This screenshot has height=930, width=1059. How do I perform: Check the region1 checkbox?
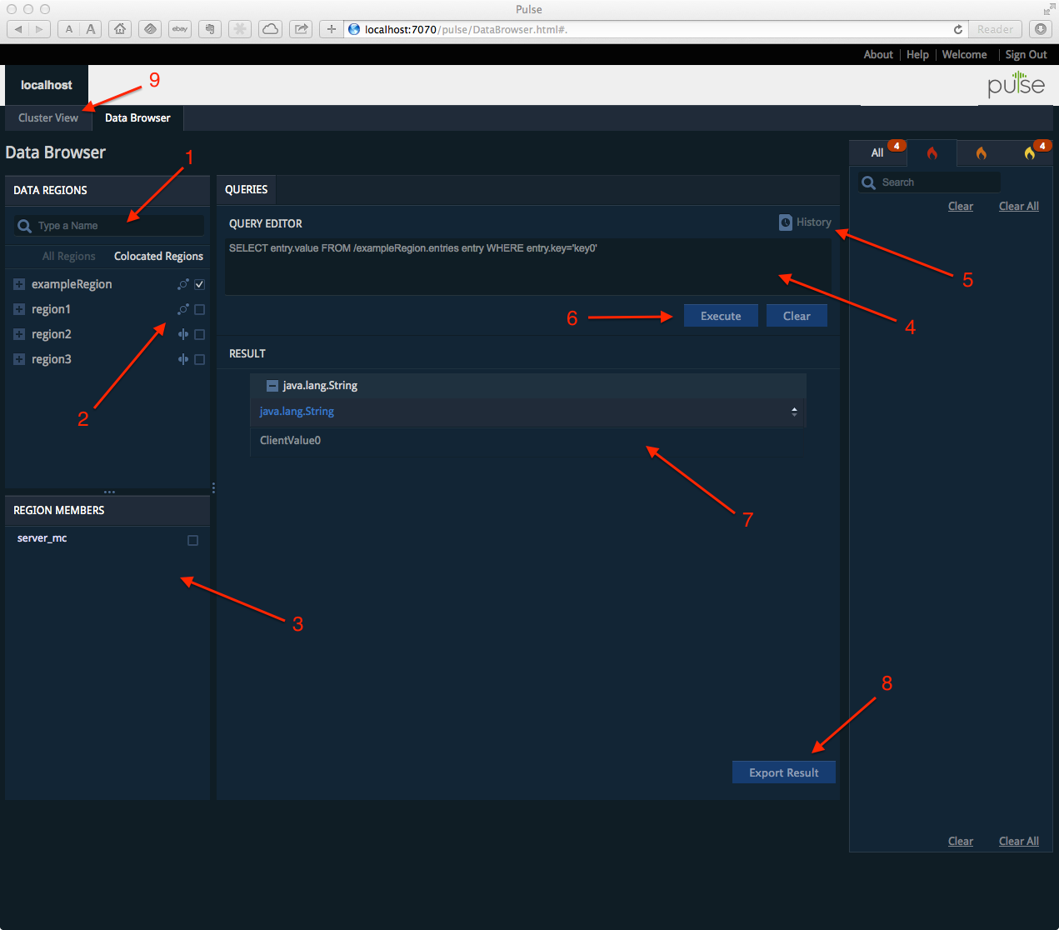[x=199, y=309]
